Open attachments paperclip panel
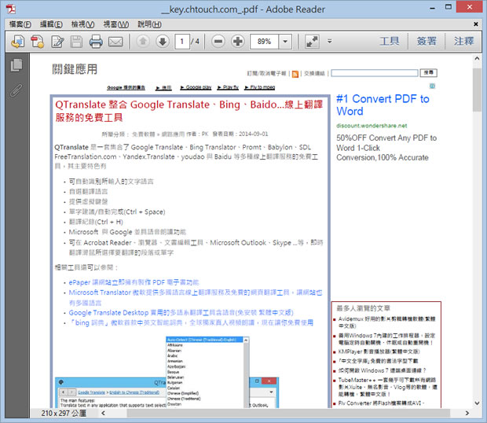Image resolution: width=487 pixels, height=423 pixels. tap(16, 90)
